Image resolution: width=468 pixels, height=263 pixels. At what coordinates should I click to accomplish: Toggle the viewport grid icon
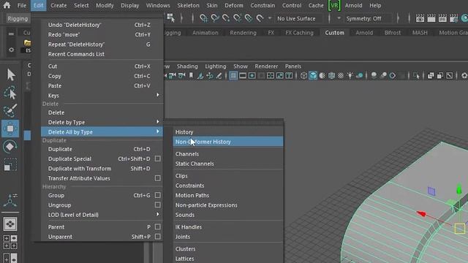233,76
